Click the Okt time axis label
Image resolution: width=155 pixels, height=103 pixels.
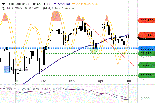pos(44,81)
